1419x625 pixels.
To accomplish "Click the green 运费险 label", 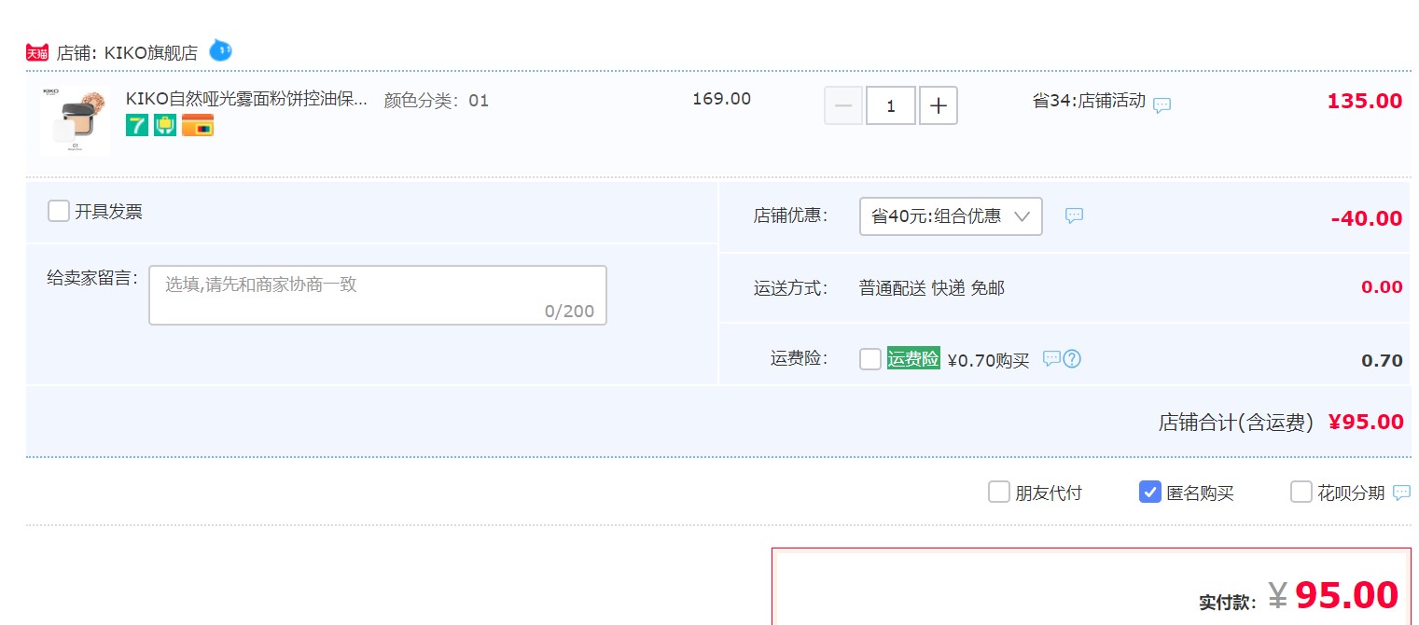I will (913, 359).
